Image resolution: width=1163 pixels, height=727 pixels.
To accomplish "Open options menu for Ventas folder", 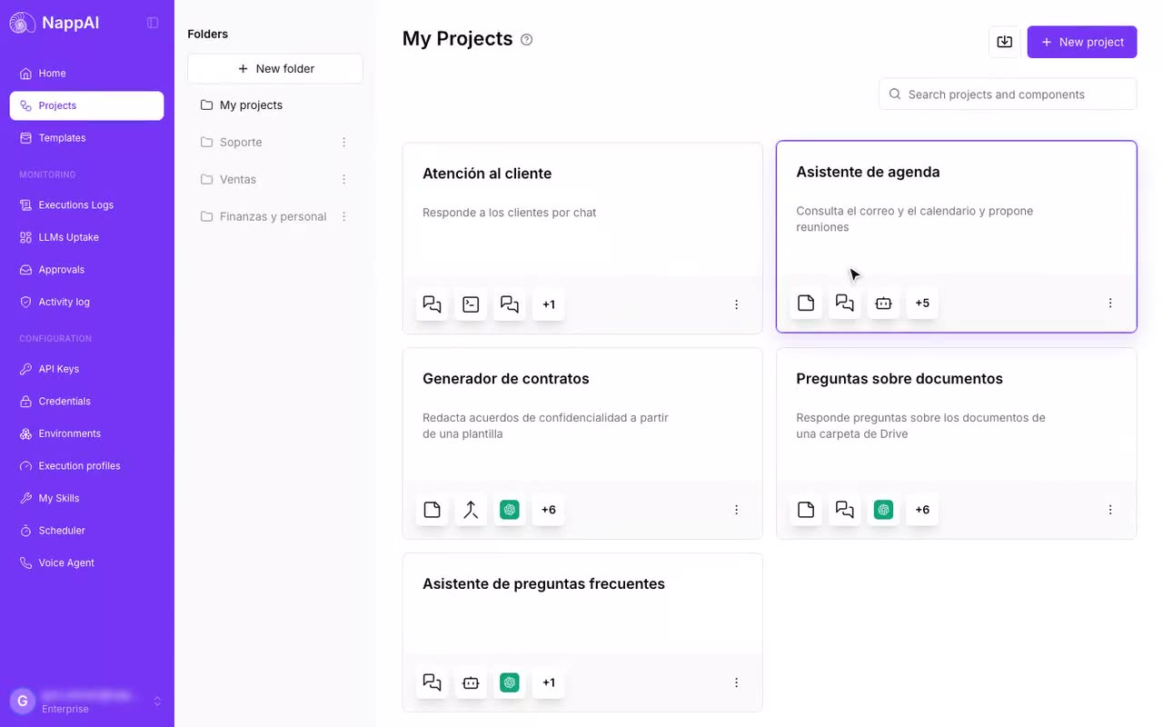I will tap(344, 179).
